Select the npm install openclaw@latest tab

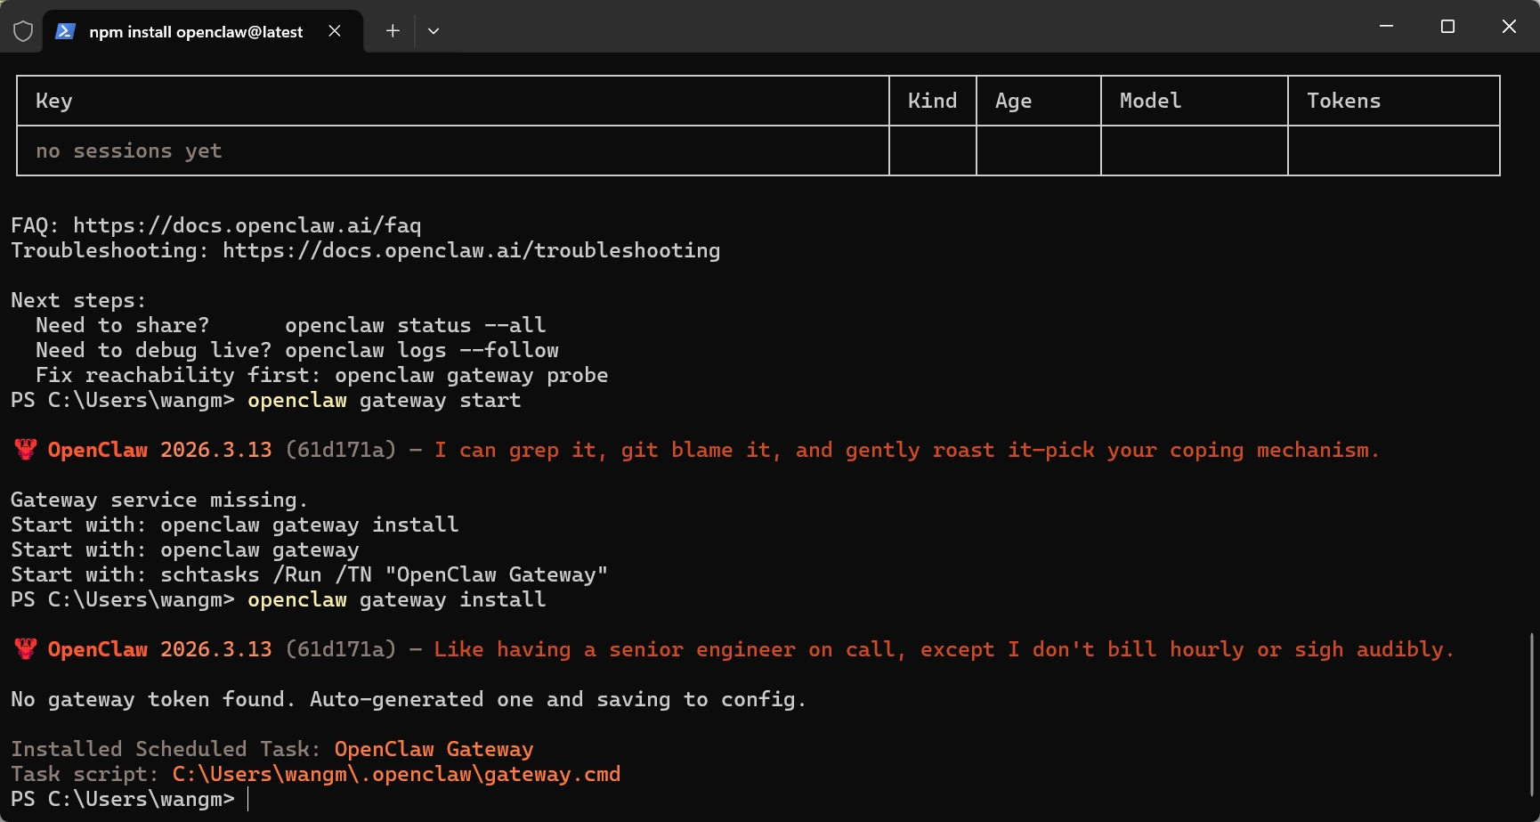coord(196,32)
